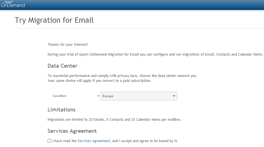
Task: Click the Quest OnDemand logo
Action: tap(13, 4)
